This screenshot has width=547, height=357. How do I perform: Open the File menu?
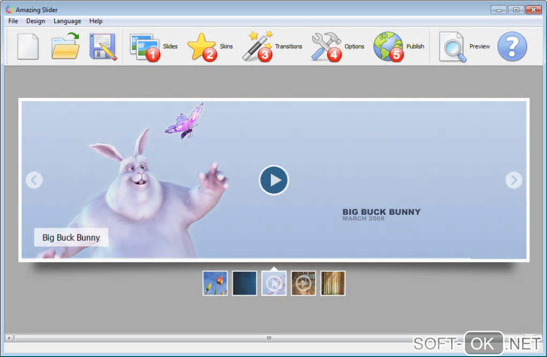[13, 21]
